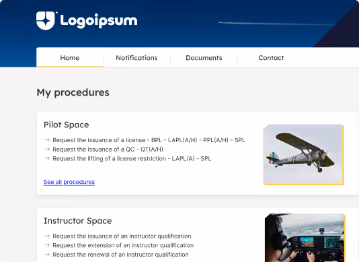Click arrow icon beside renewal of instructor qualification

click(47, 254)
